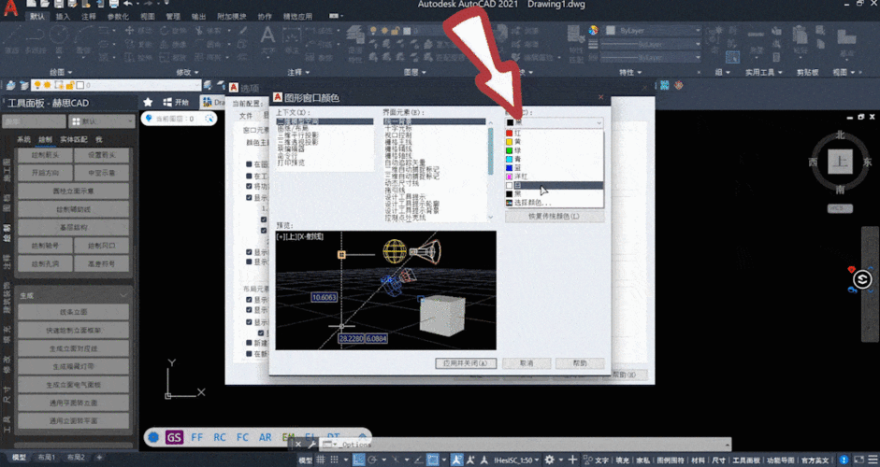The height and width of the screenshot is (467, 880).
Task: Choose the 蓝 blue color option
Action: (x=554, y=167)
